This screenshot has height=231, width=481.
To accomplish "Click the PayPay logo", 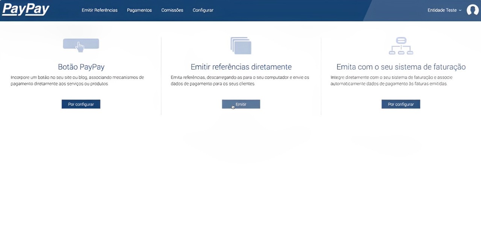I will pos(26,10).
